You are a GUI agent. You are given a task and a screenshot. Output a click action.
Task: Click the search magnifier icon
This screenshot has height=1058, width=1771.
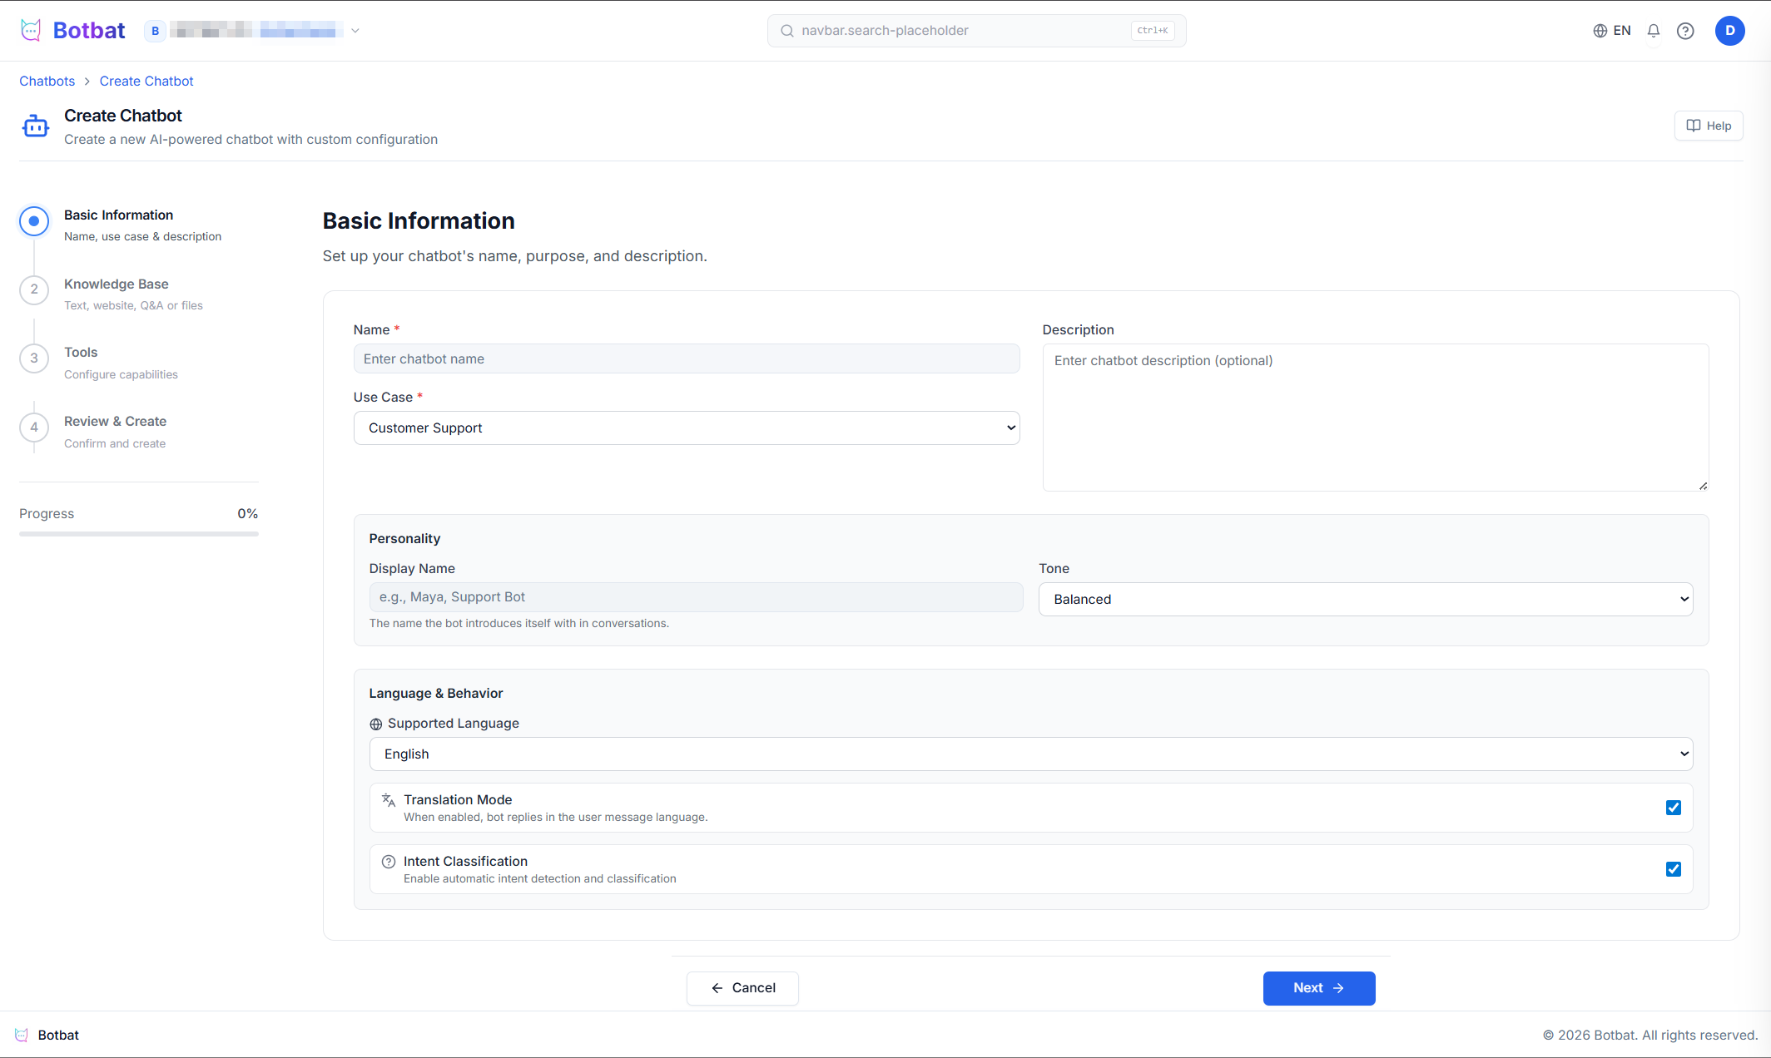click(786, 31)
